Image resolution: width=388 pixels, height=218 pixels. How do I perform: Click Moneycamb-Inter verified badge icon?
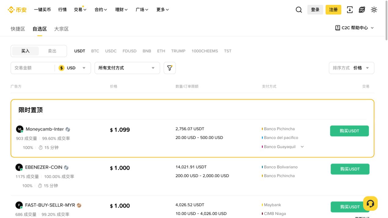[68, 129]
